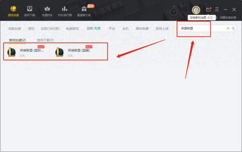Screen dimensions: 242x152
Task: Click the 英雄联盟 (国际... game icon
Action: (x=12, y=52)
